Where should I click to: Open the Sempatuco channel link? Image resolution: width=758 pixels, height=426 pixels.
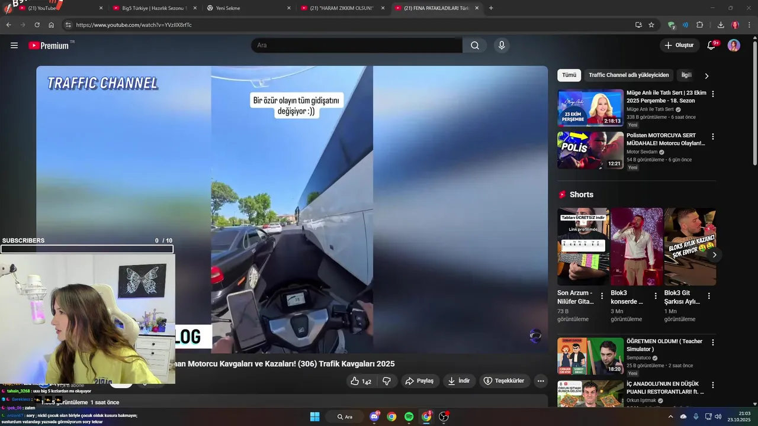coord(638,358)
